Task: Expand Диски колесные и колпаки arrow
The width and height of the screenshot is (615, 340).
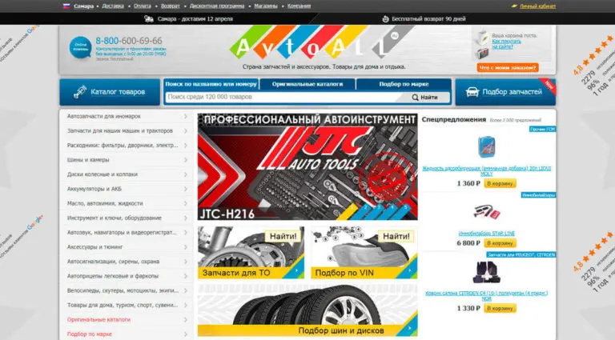Action: [186, 174]
